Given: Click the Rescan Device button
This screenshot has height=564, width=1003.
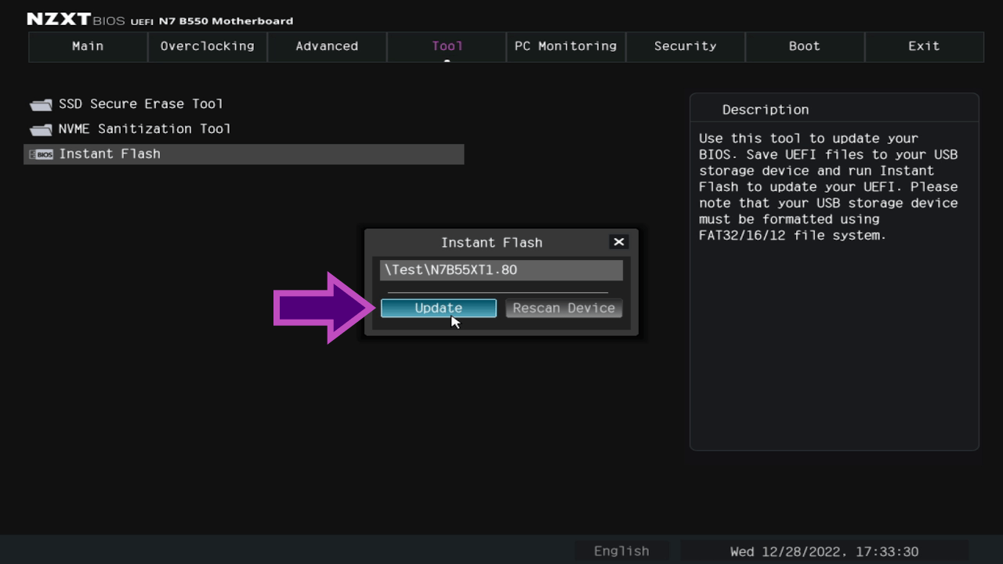Looking at the screenshot, I should pos(564,308).
